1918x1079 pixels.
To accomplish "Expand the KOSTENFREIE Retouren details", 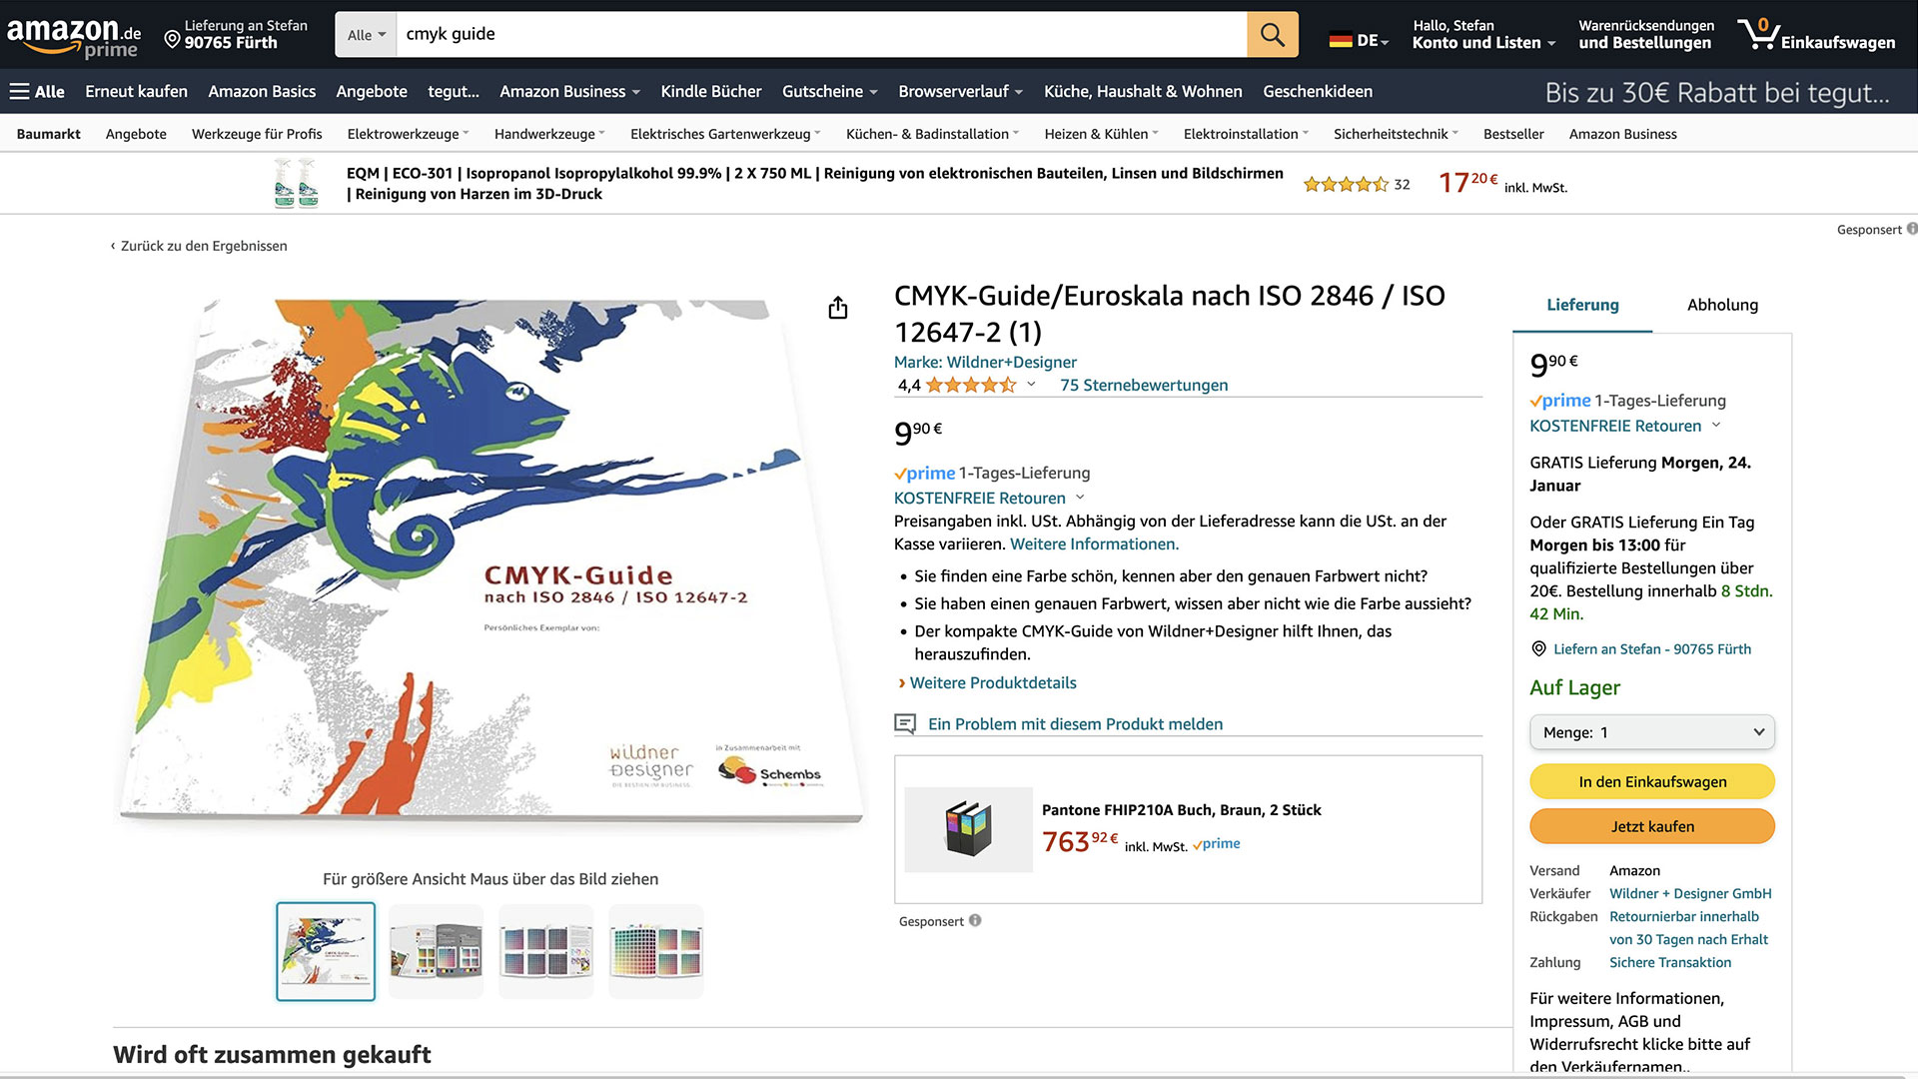I will pos(1079,498).
